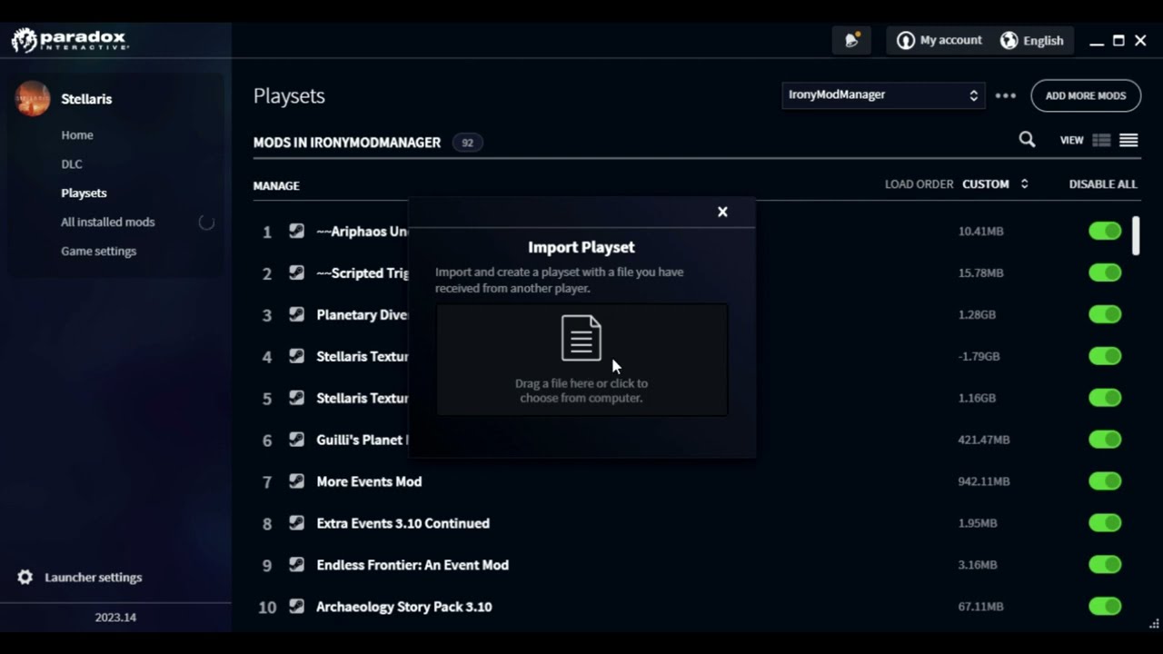1163x654 pixels.
Task: Click the Launcher settings gear icon
Action: pos(25,577)
